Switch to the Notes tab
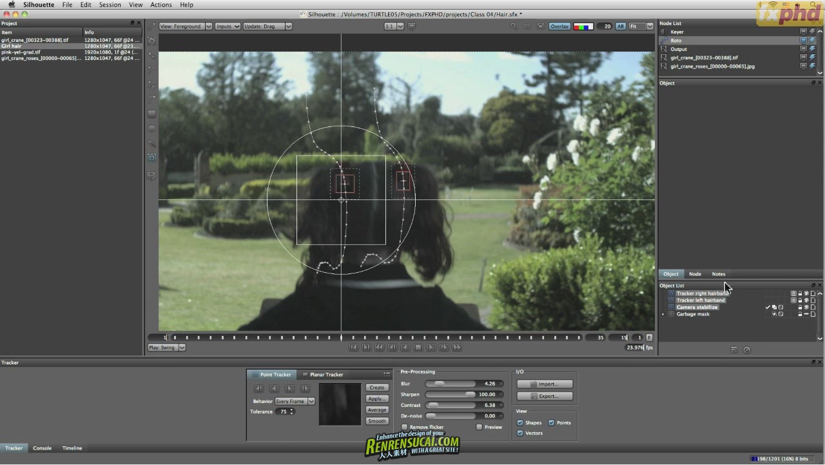Image resolution: width=825 pixels, height=465 pixels. click(719, 274)
